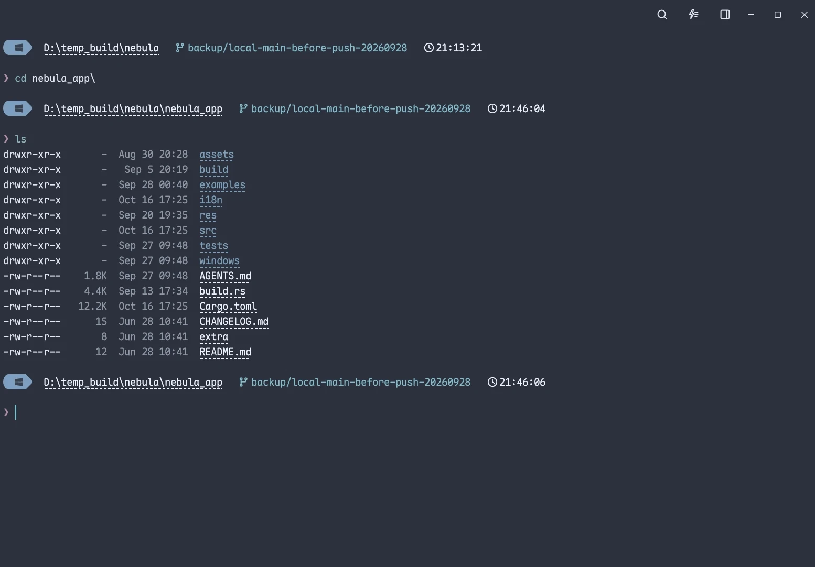This screenshot has width=815, height=567.
Task: Open the search icon in title bar
Action: (662, 15)
